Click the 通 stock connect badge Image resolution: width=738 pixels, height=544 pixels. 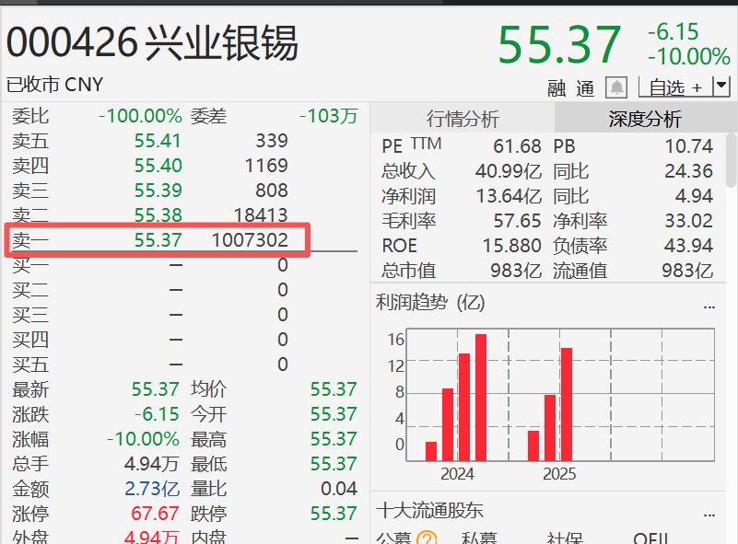[585, 88]
